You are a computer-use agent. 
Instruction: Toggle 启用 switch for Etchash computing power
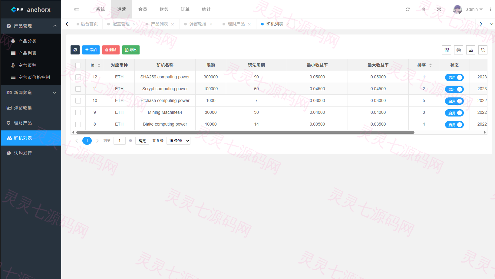point(454,101)
